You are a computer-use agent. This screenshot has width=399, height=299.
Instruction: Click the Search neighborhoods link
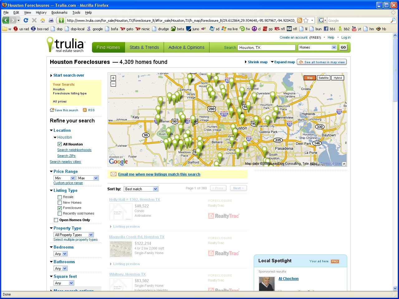click(x=74, y=150)
